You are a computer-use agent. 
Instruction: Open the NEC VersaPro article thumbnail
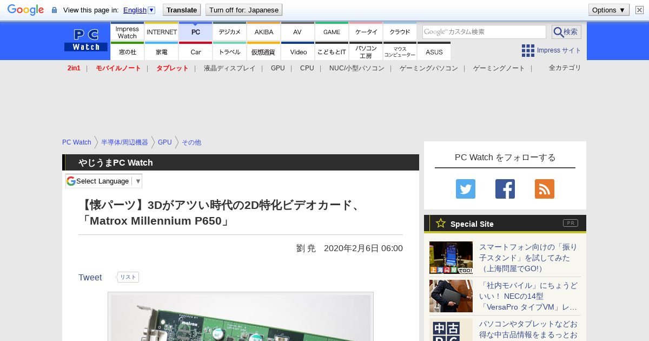coord(451,296)
